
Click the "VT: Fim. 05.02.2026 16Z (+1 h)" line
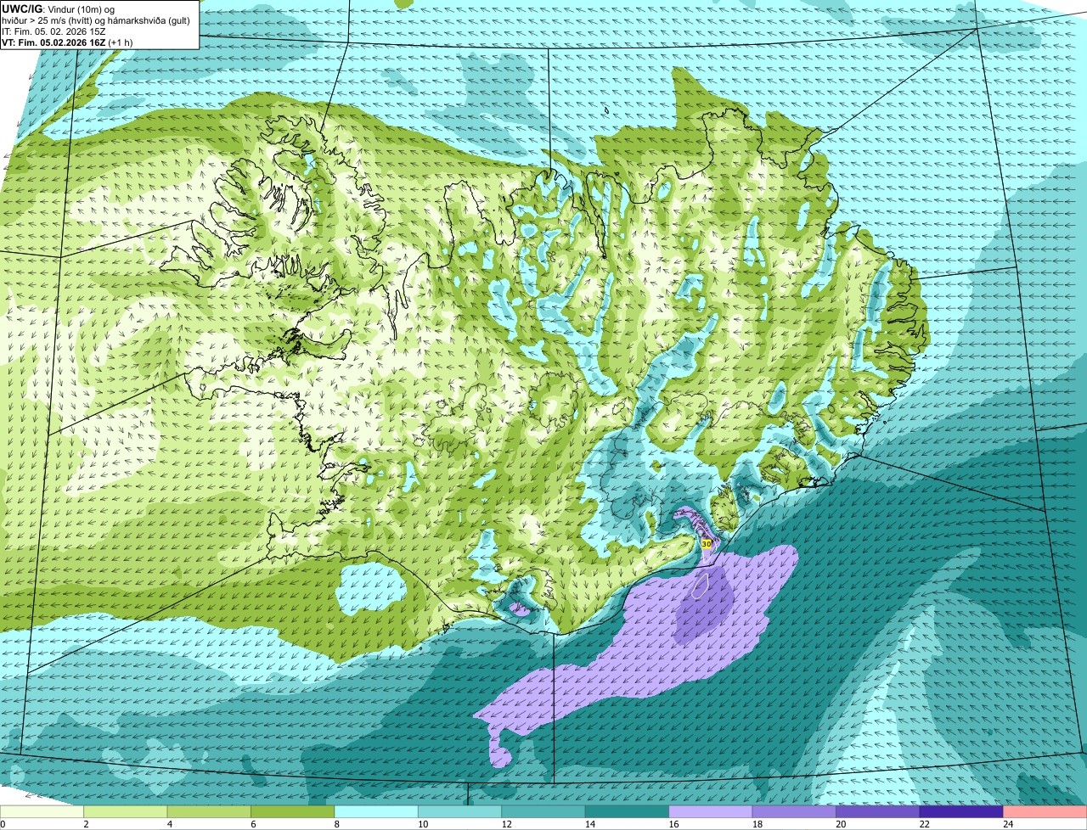(x=67, y=42)
